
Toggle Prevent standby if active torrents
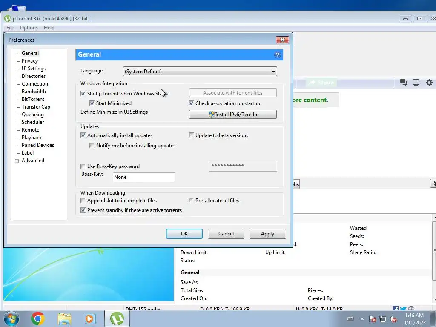83,210
